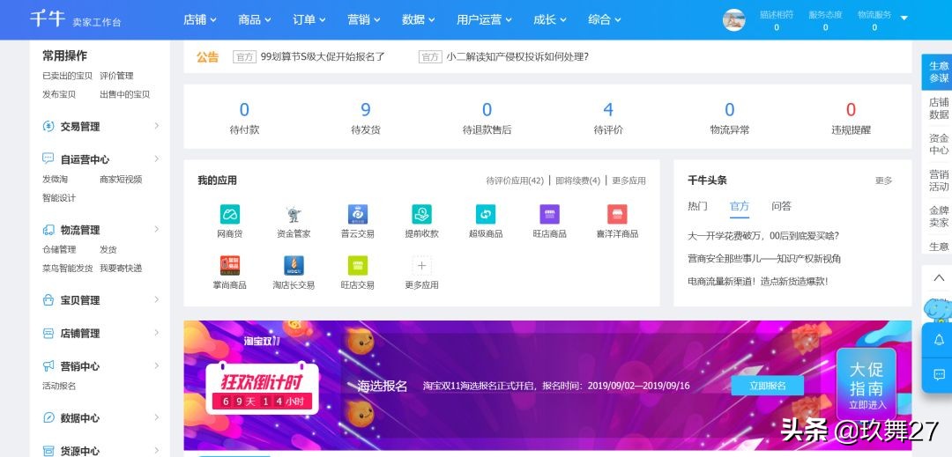
Task: Launch the 旺店商品 app icon
Action: pos(549,214)
